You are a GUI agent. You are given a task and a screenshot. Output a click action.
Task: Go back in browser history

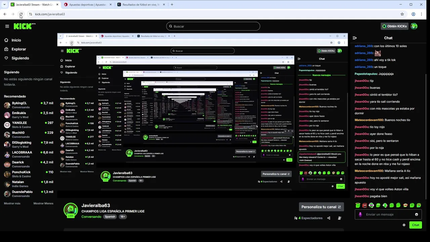pos(5,14)
